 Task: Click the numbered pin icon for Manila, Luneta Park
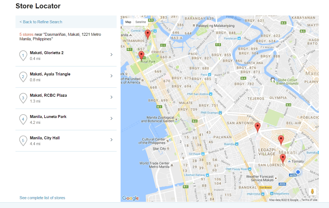23,119
